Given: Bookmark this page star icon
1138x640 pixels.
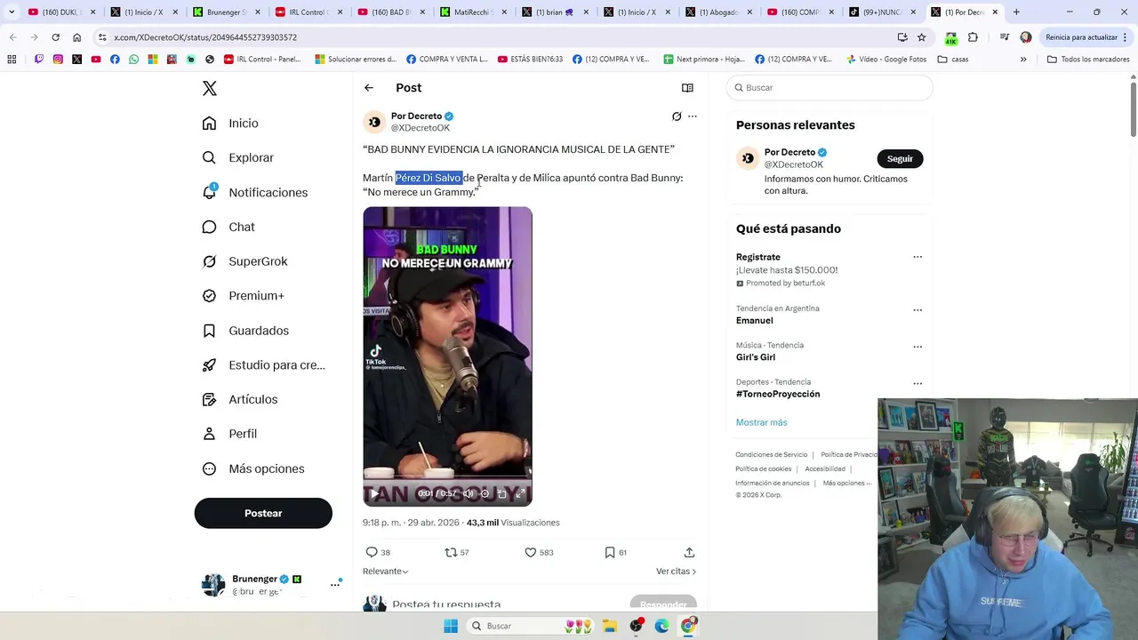Looking at the screenshot, I should 922,37.
